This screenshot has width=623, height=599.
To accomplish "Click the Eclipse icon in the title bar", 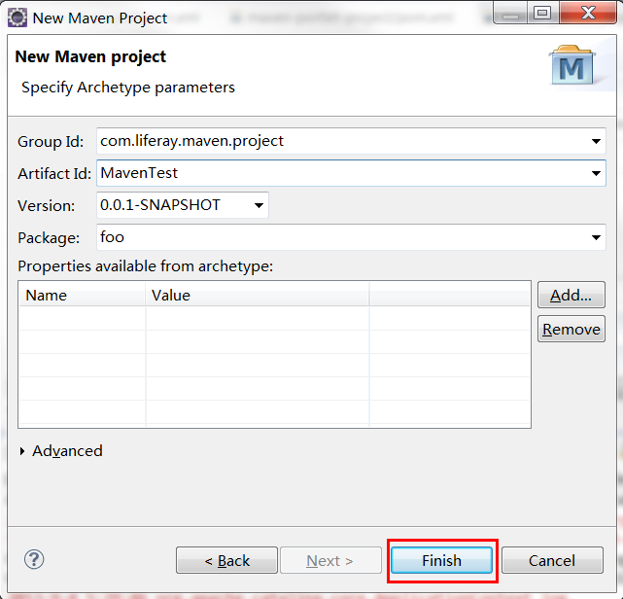I will (17, 18).
